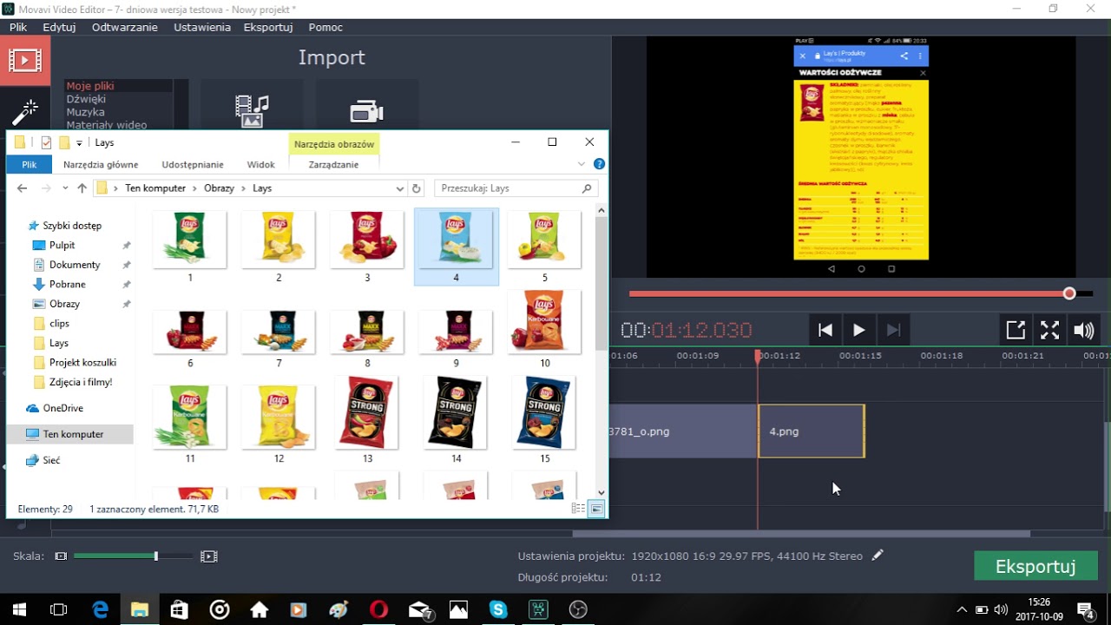The width and height of the screenshot is (1111, 625).
Task: Open Pobrane in the navigation pane
Action: coord(68,285)
